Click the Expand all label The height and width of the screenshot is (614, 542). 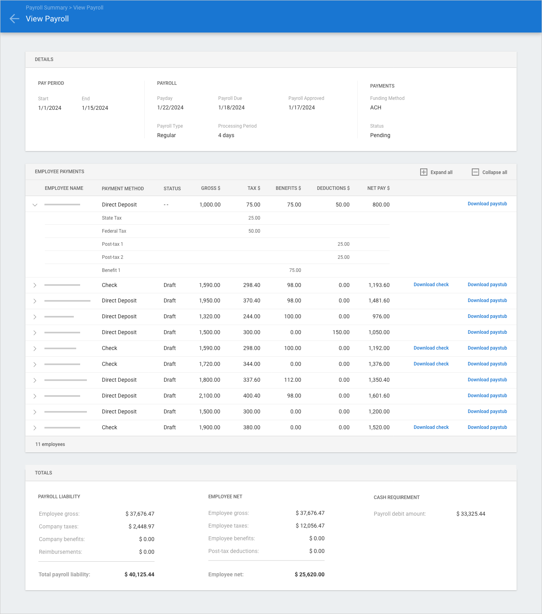(441, 172)
